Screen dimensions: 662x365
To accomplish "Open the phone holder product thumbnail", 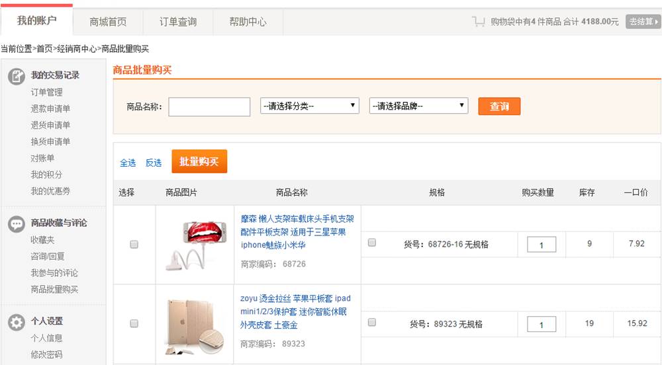I will [x=195, y=245].
